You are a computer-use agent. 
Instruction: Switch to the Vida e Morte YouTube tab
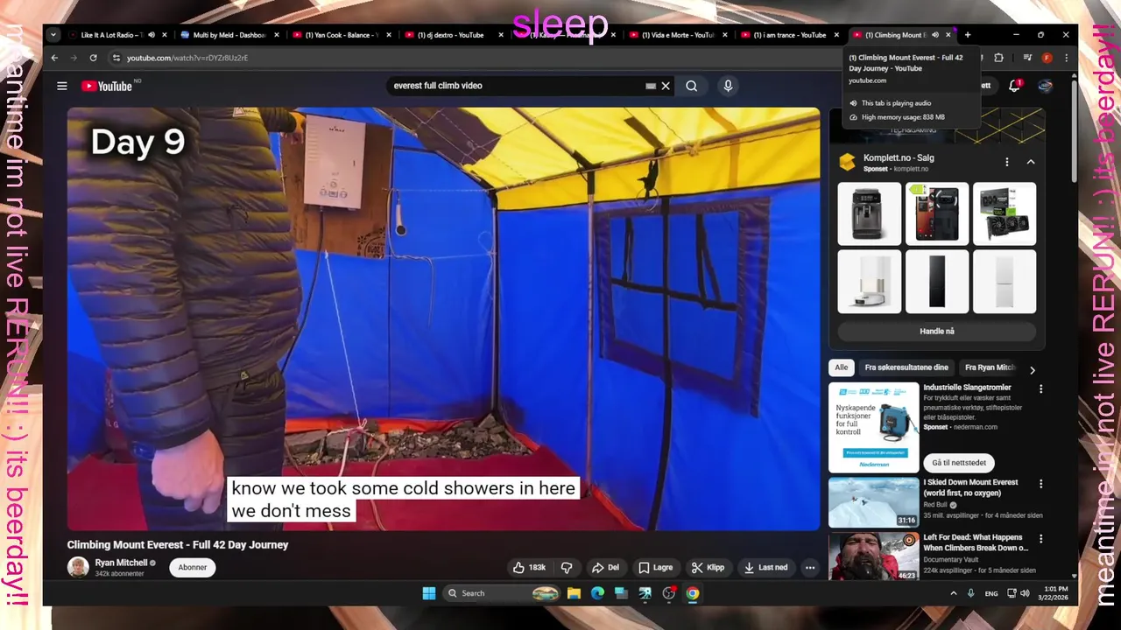[x=677, y=35]
